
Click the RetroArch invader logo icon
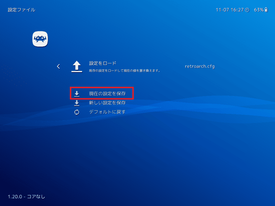40,39
